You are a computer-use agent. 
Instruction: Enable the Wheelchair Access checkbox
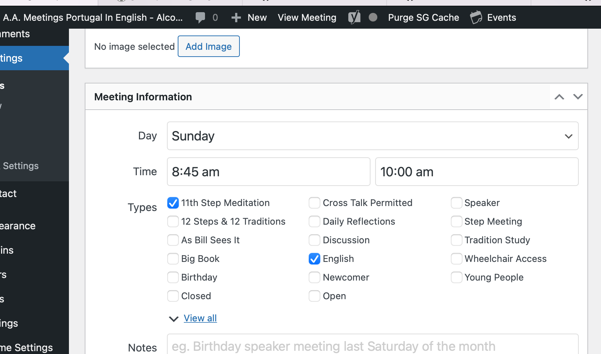(456, 259)
